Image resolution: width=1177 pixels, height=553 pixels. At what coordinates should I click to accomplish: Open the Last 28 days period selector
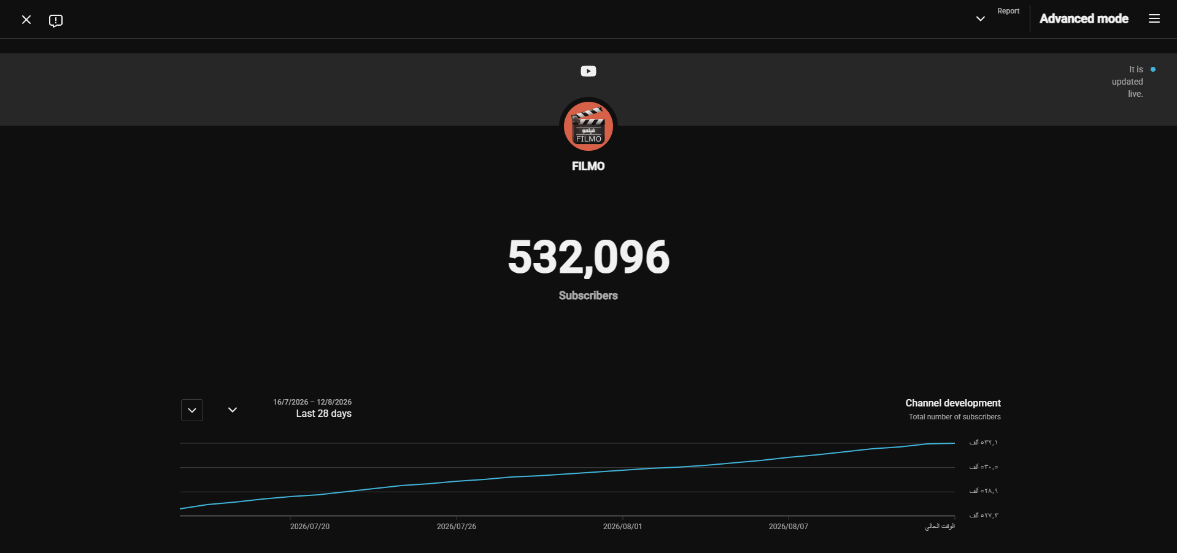(324, 414)
